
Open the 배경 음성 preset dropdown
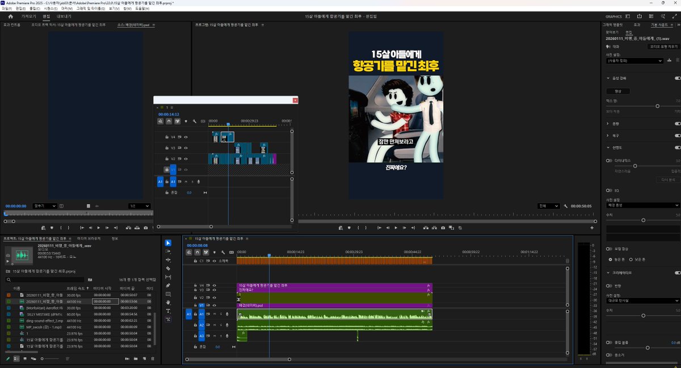coord(643,205)
